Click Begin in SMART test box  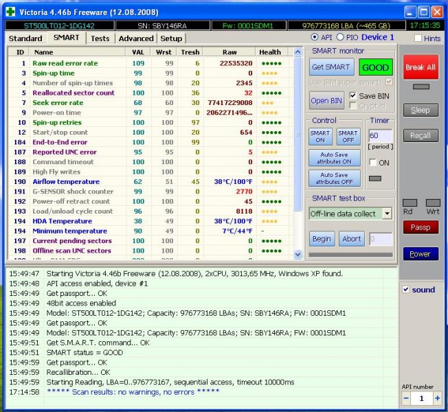(322, 239)
